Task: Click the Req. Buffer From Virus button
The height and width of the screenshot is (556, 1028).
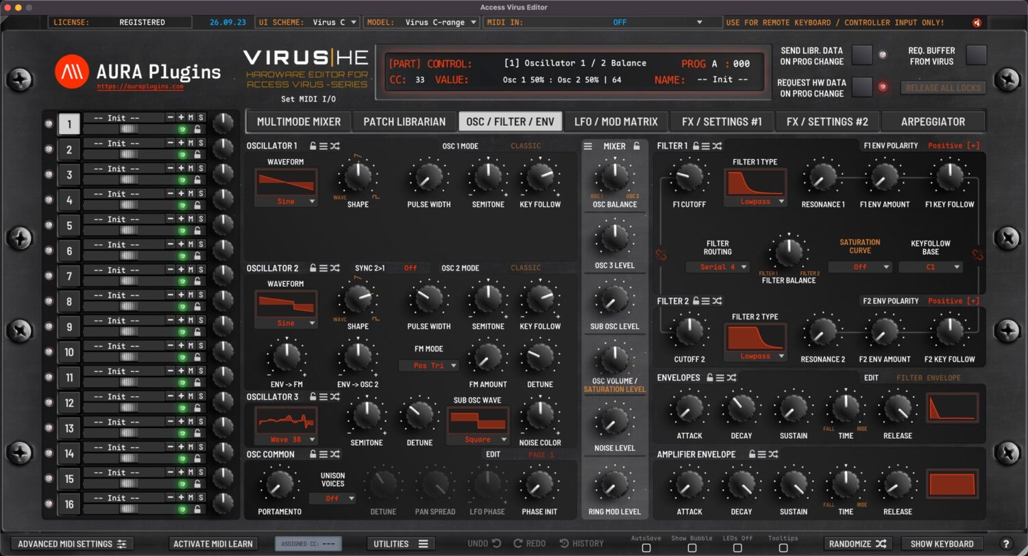Action: click(x=976, y=55)
